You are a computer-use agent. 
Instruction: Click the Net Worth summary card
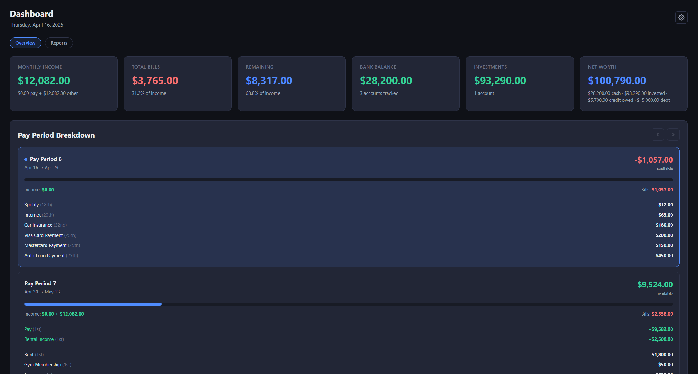click(633, 83)
